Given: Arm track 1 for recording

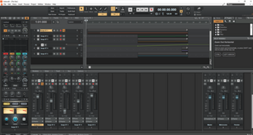Looking at the screenshot, I should [61, 30].
